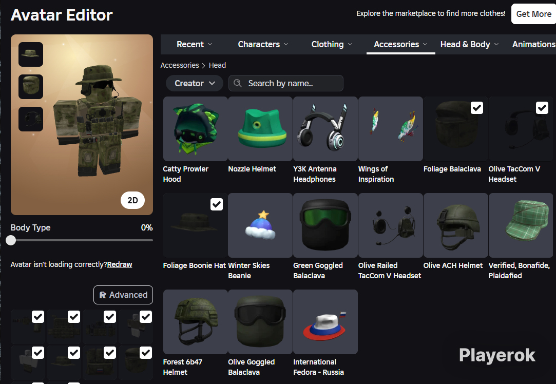Select the Green Goggled Balaclava item
Image resolution: width=556 pixels, height=384 pixels.
tap(325, 225)
